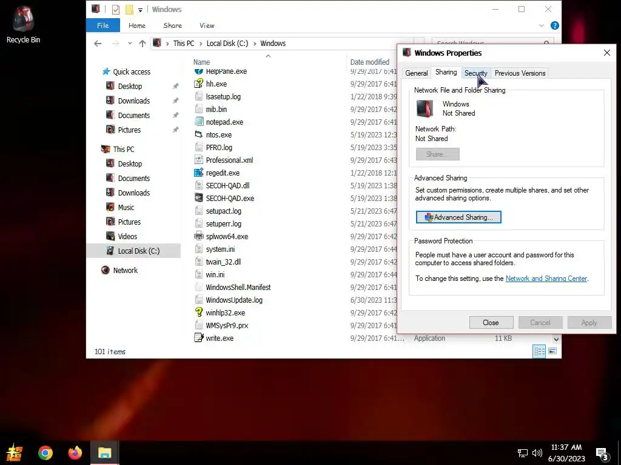
Task: Click the breadcrumb arrow after This PC
Action: 201,44
